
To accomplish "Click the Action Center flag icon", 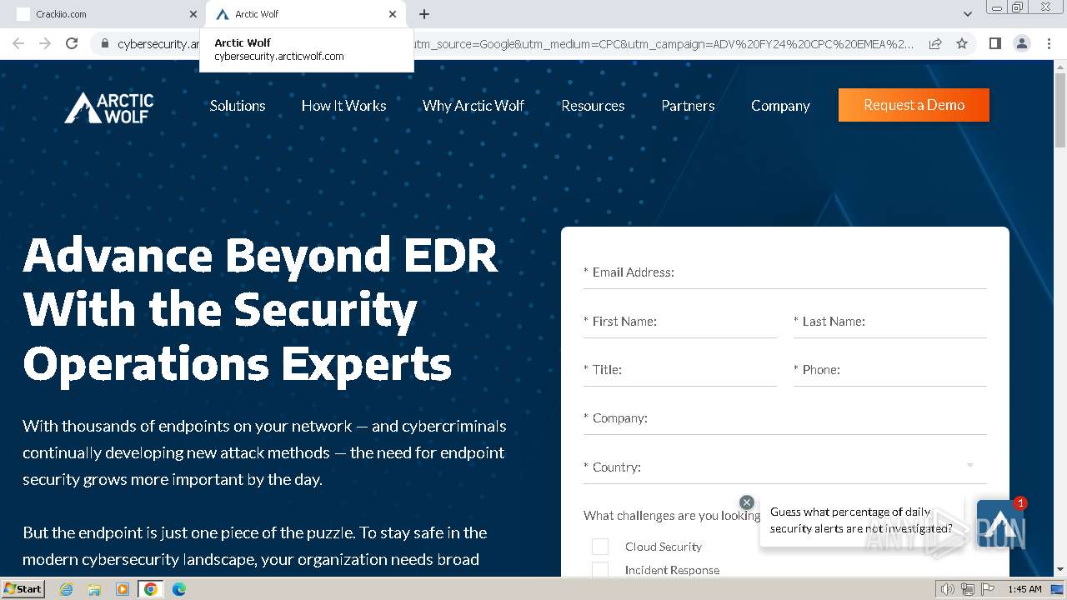I will [x=988, y=589].
